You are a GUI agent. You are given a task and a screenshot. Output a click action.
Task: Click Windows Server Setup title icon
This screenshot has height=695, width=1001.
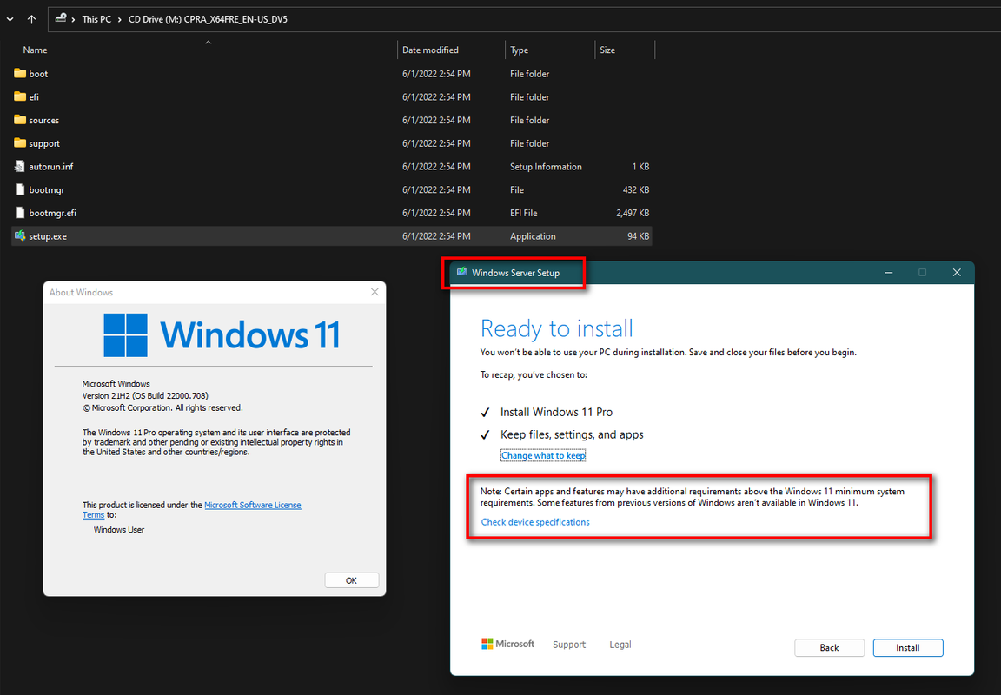click(x=462, y=273)
